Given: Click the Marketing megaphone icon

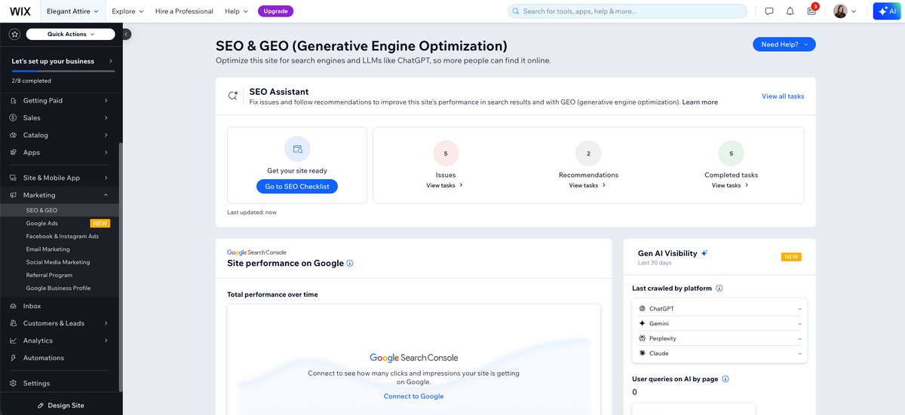Looking at the screenshot, I should [14, 195].
